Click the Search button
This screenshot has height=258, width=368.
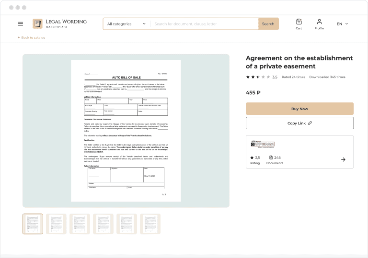coord(268,24)
